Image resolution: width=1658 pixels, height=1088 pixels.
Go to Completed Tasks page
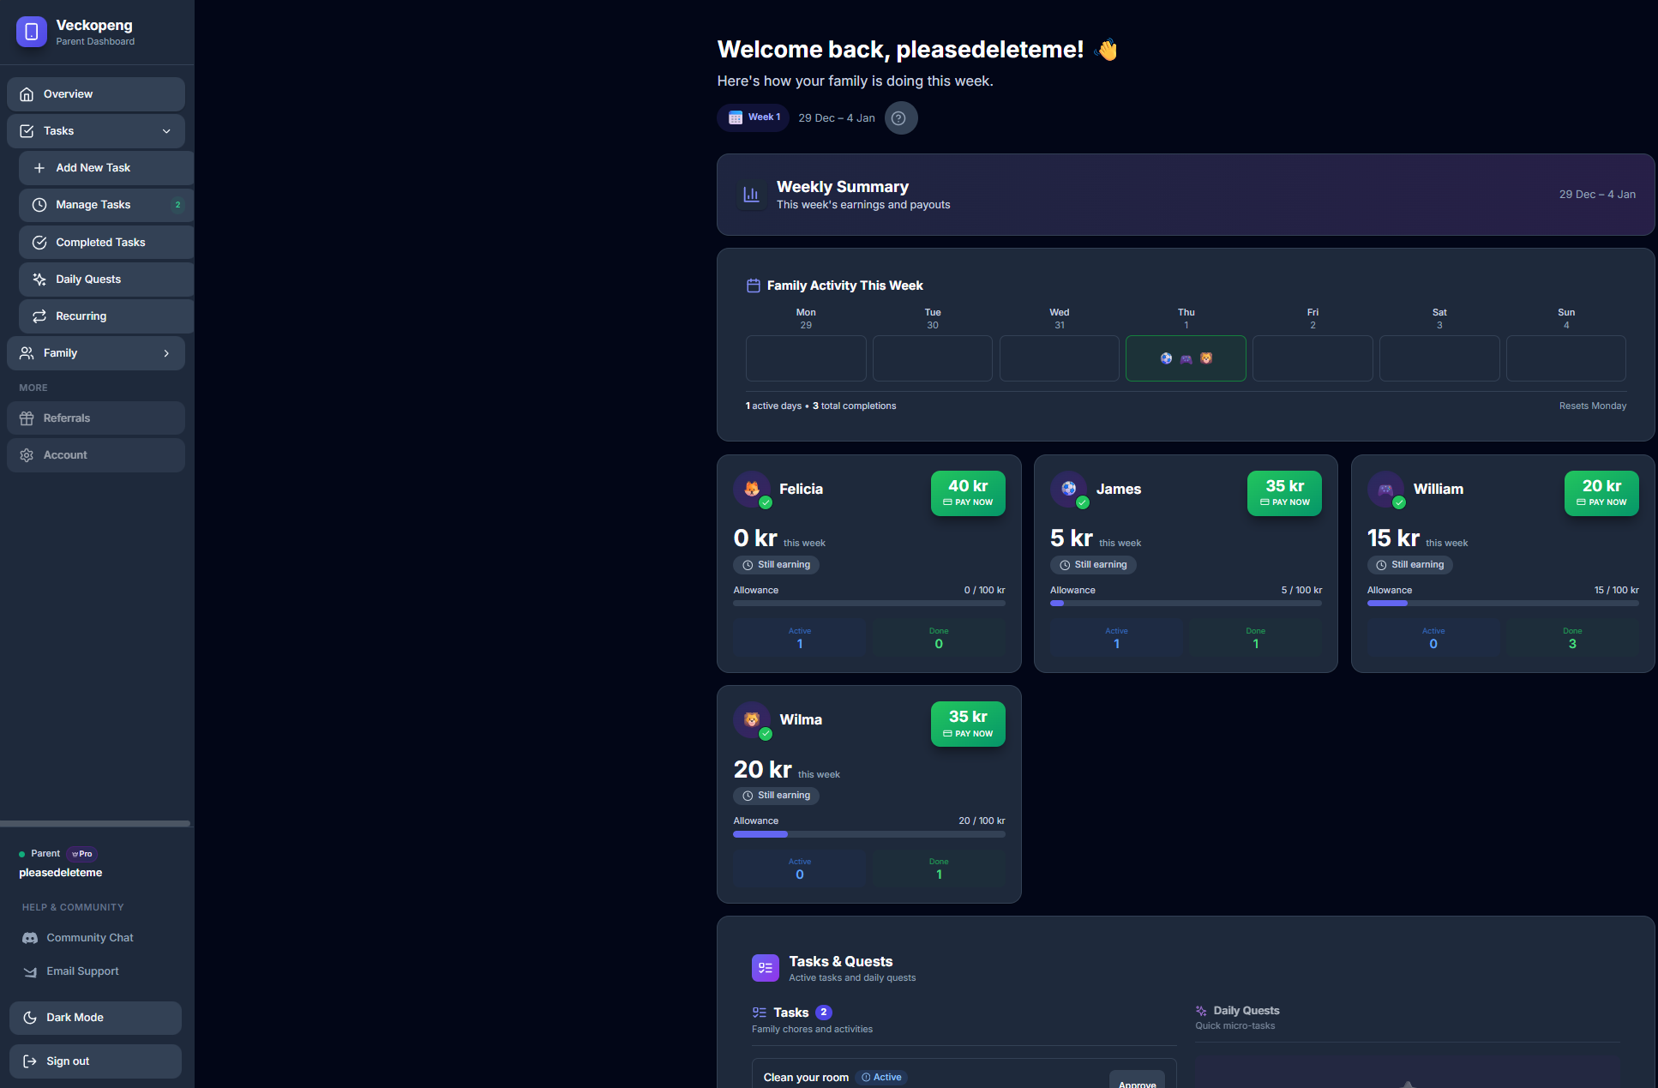pos(100,243)
